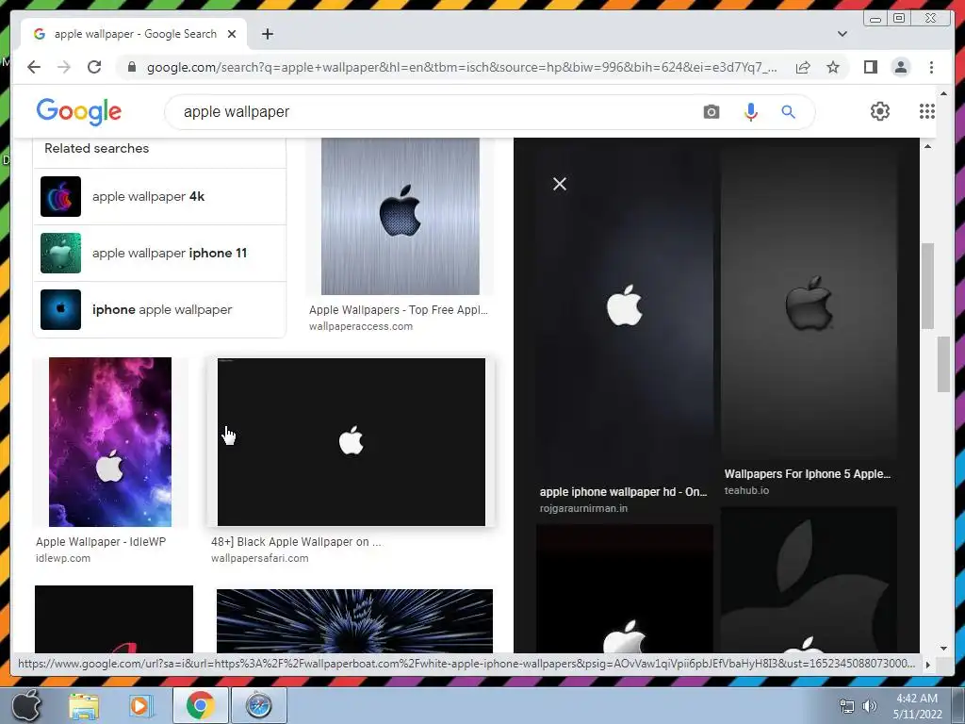Launch Safari from the taskbar

point(258,705)
